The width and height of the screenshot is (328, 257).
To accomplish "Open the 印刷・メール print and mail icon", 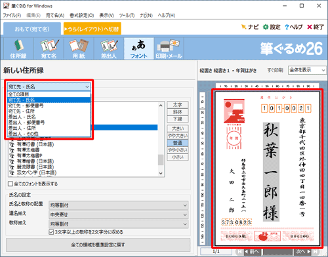I will coord(169,49).
